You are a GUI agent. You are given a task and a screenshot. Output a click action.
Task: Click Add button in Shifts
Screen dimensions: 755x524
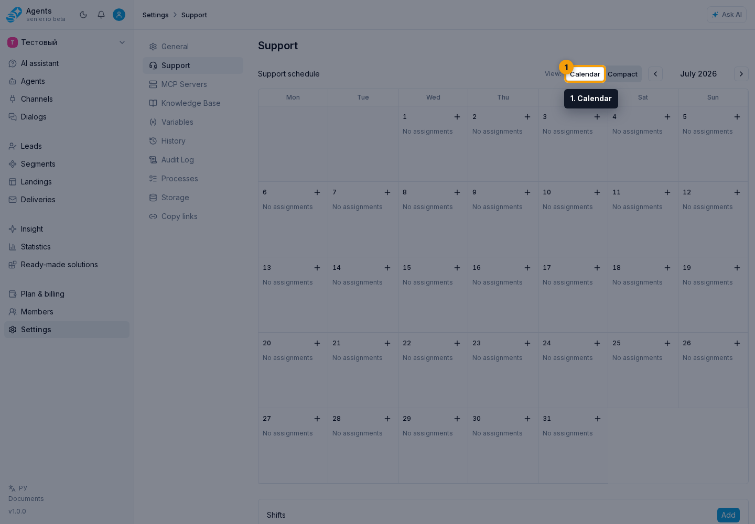click(x=728, y=515)
